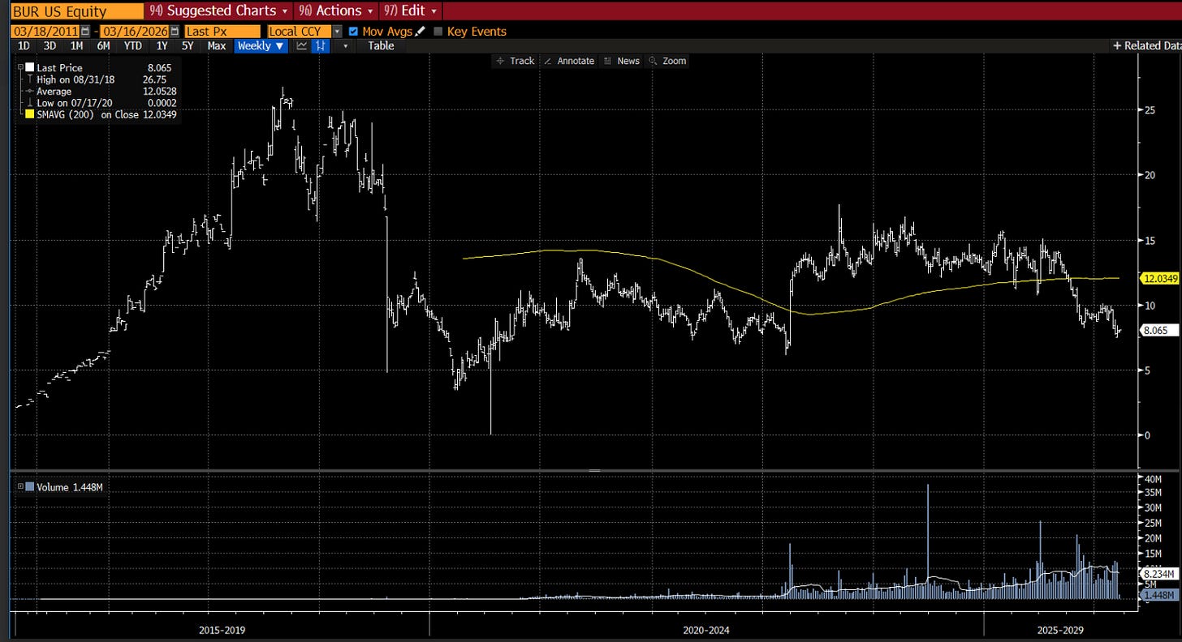1182x642 pixels.
Task: Open the Suggested Charts dropdown
Action: click(x=220, y=11)
